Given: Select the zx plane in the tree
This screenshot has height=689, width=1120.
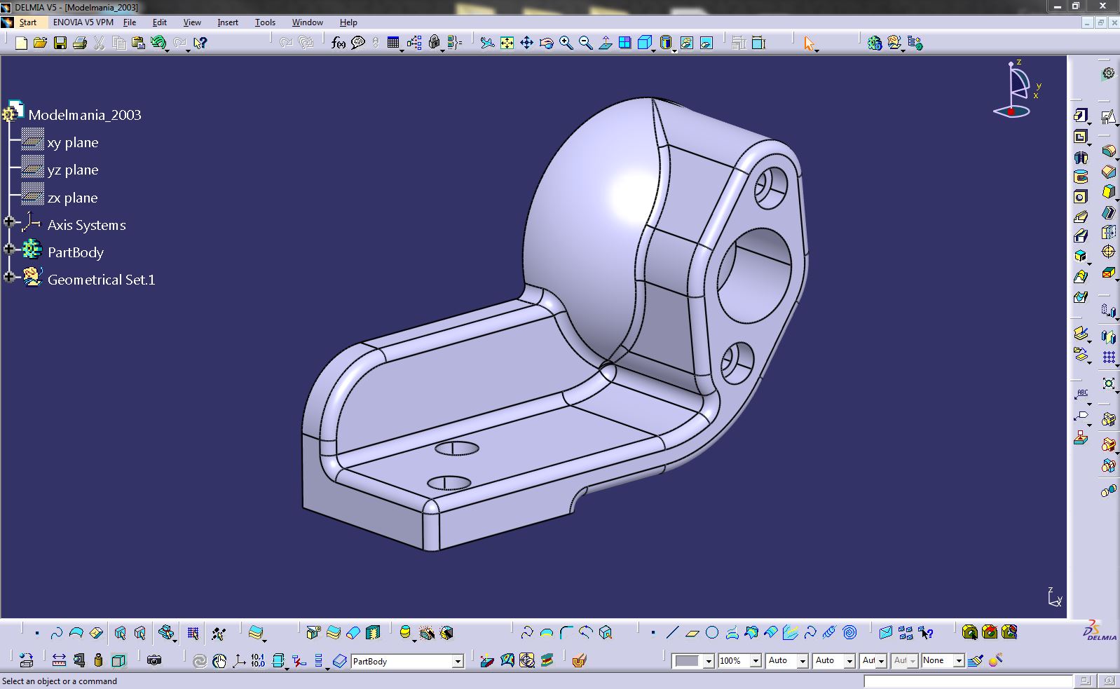Looking at the screenshot, I should point(73,198).
